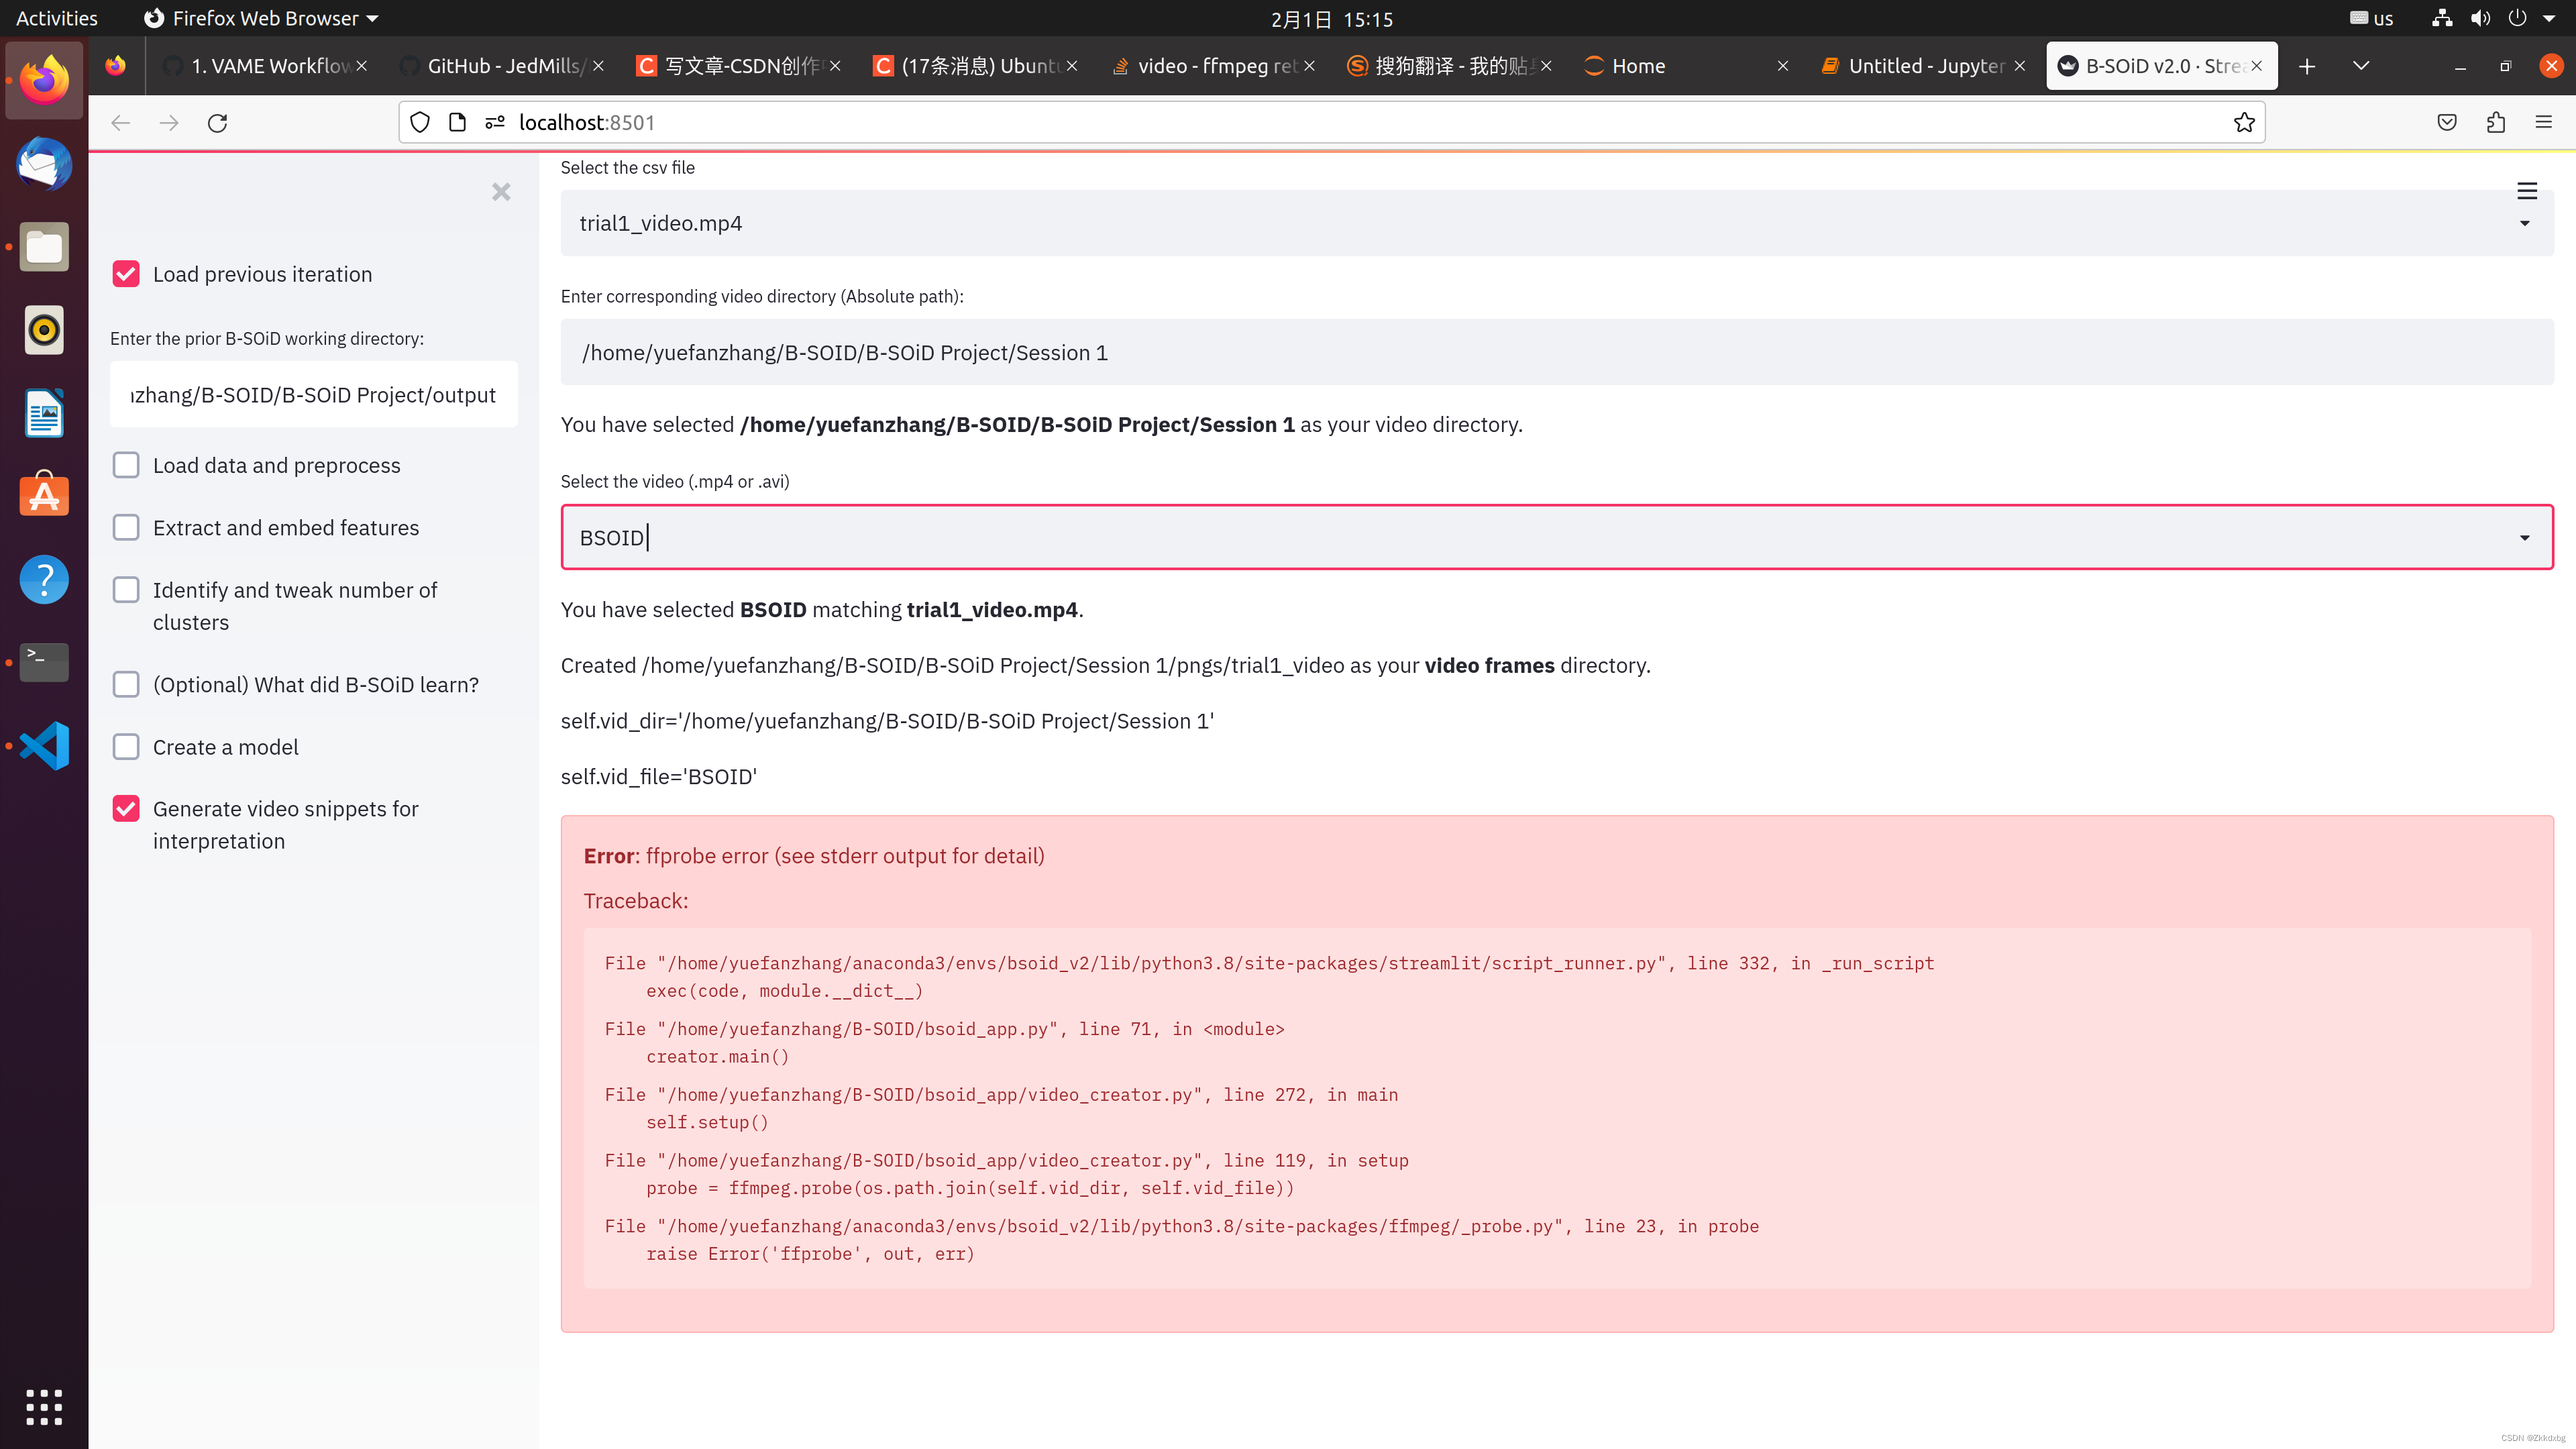
Task: Switch to the Untitled - Jupyter tab
Action: (1915, 66)
